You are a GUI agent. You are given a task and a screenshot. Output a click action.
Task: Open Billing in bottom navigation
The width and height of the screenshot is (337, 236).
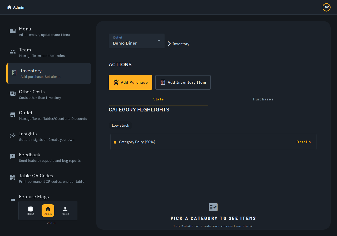[31, 211]
